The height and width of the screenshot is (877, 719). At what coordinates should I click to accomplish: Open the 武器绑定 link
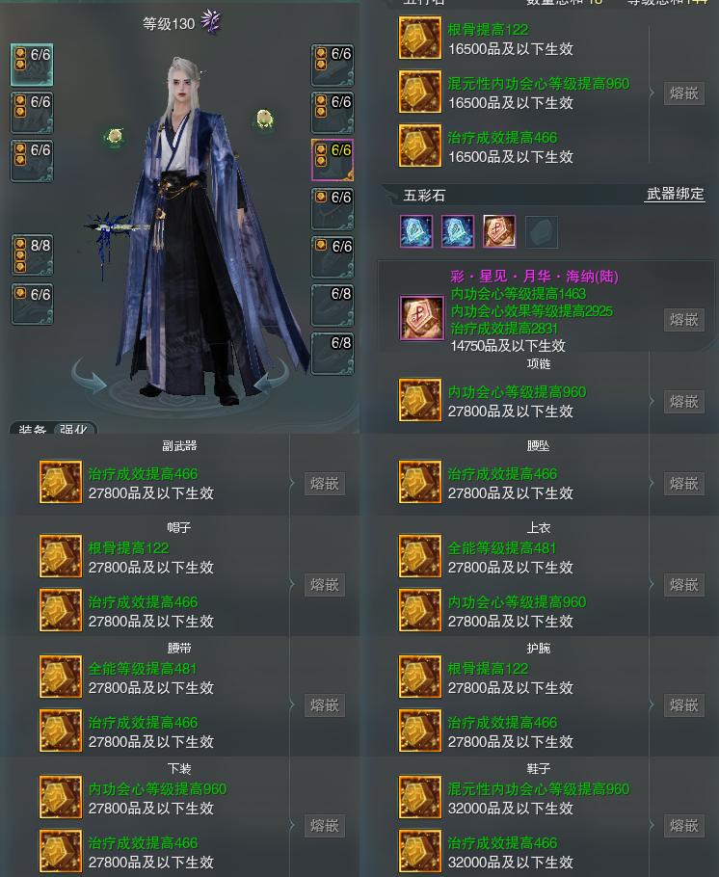[x=675, y=194]
